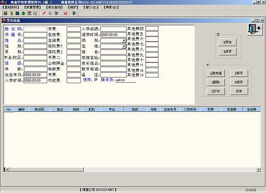
Task: Open the 账务管理 menu
Action: (32, 7)
